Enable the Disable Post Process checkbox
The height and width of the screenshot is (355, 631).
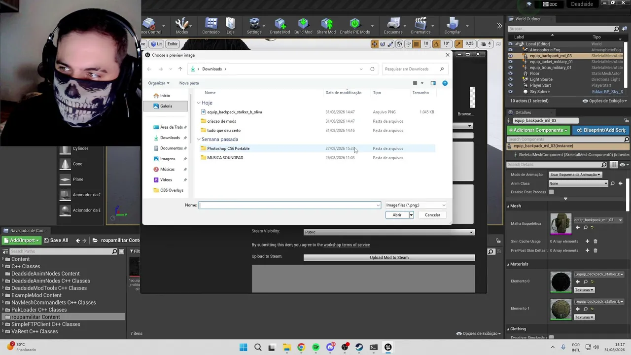551,192
